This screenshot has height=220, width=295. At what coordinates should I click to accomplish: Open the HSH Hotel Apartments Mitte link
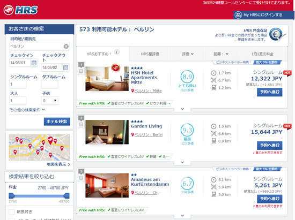click(144, 78)
